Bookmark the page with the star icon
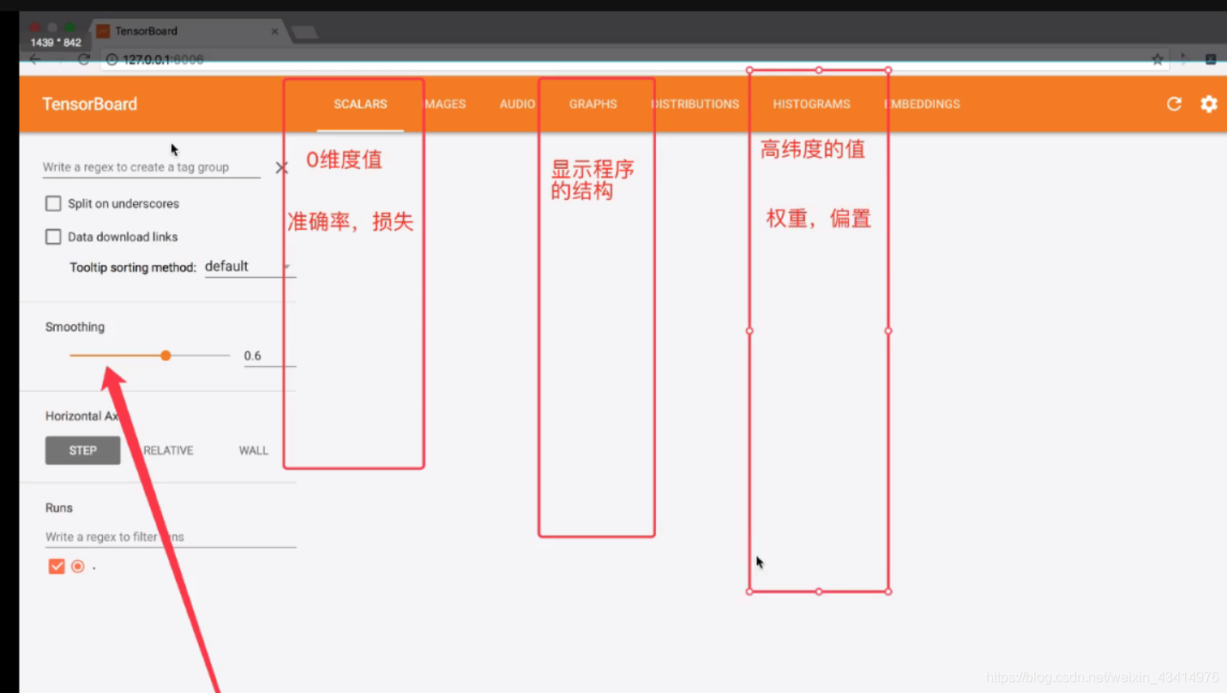This screenshot has height=693, width=1227. 1158,59
